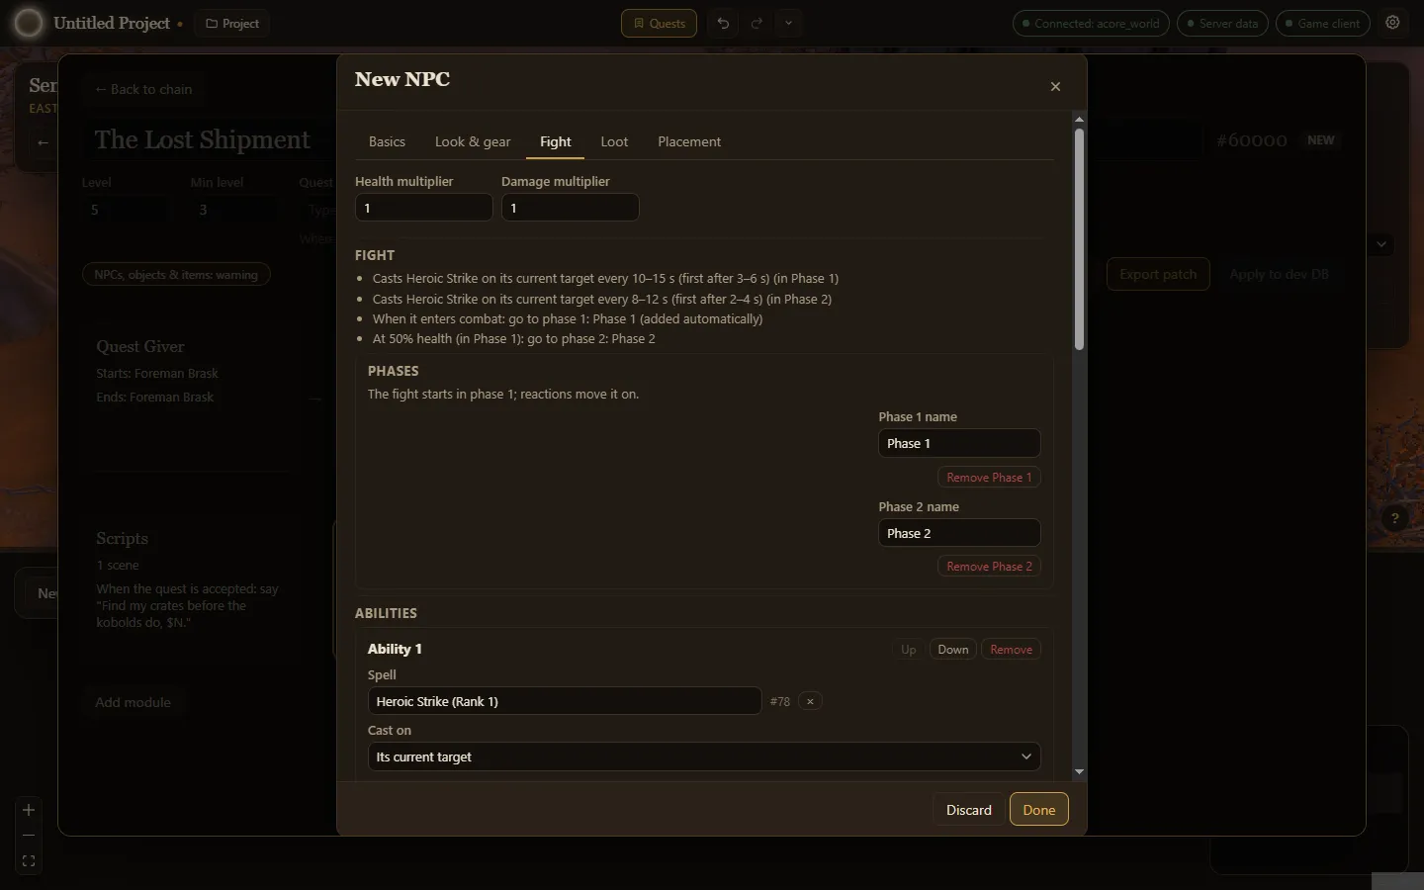Open the settings gear

[x=1392, y=23]
